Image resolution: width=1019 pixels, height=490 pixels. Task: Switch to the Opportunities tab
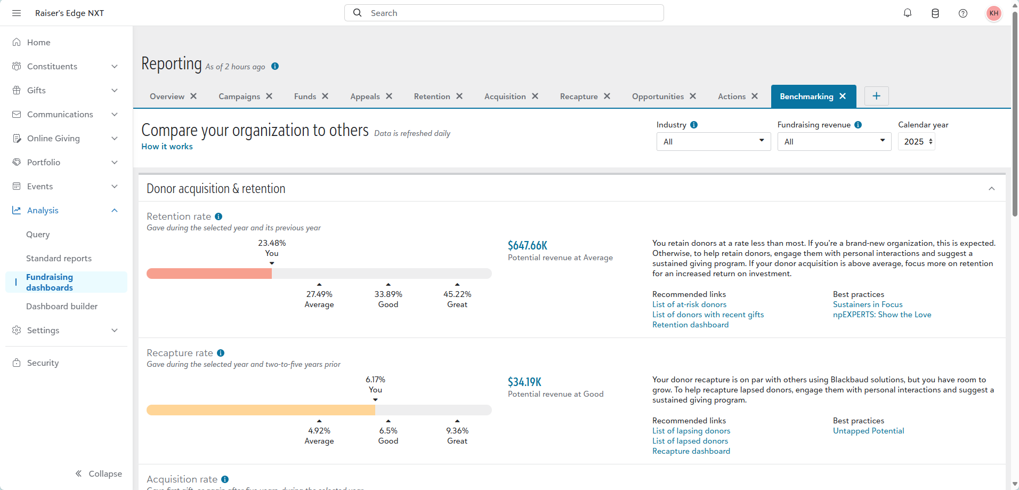658,97
